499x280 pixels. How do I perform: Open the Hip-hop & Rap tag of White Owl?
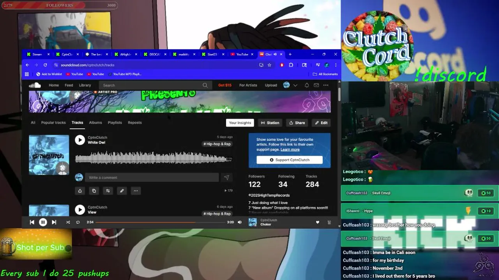click(x=217, y=144)
